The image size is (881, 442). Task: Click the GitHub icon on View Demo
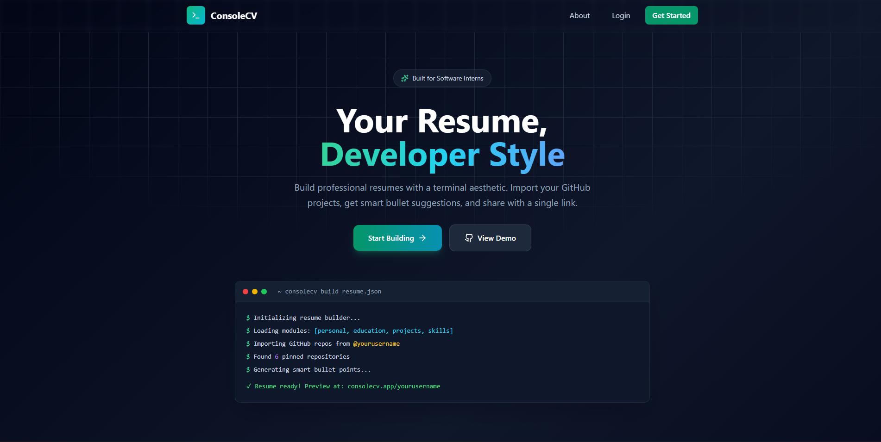(x=469, y=238)
